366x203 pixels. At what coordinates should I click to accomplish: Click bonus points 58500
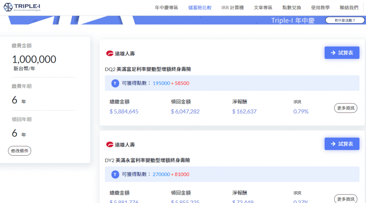(x=182, y=83)
